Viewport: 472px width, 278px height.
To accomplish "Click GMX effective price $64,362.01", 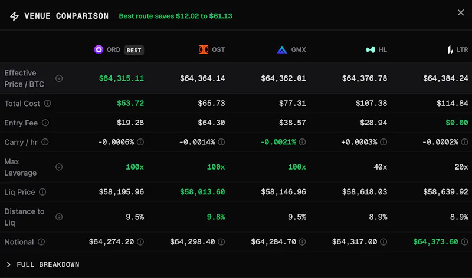I will tap(283, 78).
